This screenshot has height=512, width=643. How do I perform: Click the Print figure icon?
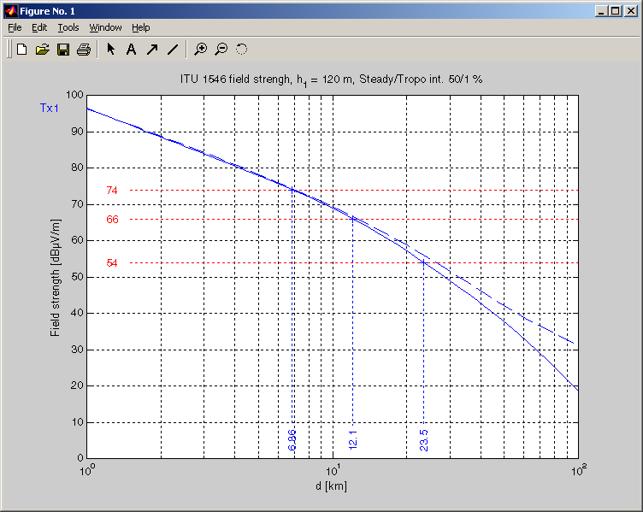[84, 50]
